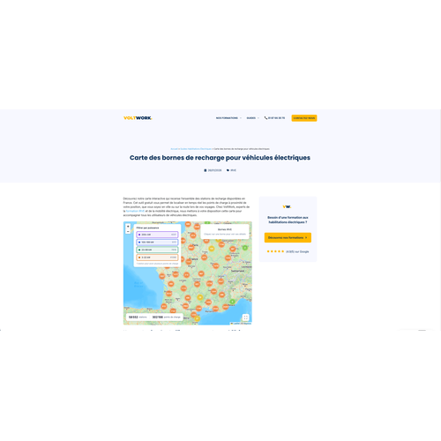
Task: Click the IRVE tag icon under title
Action: click(228, 170)
